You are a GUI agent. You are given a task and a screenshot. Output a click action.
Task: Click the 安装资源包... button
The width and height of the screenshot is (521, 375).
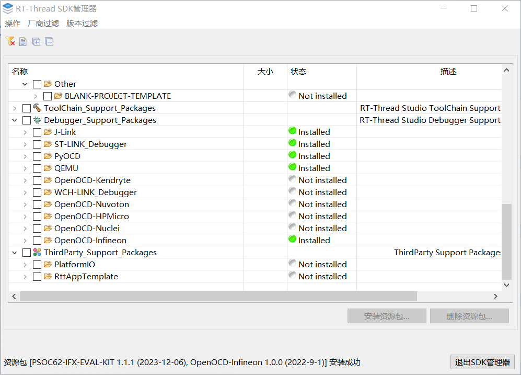click(x=387, y=316)
